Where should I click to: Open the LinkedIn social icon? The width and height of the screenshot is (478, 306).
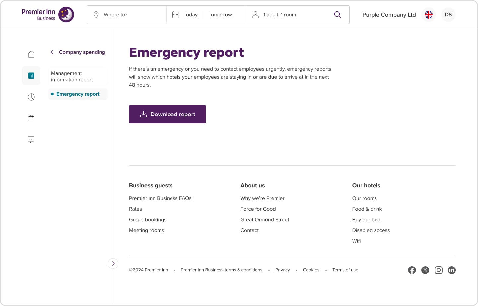pos(452,270)
